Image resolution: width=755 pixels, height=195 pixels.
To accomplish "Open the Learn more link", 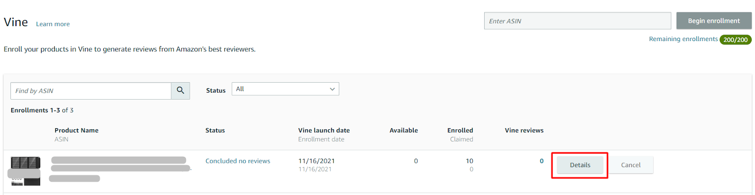I will click(53, 24).
